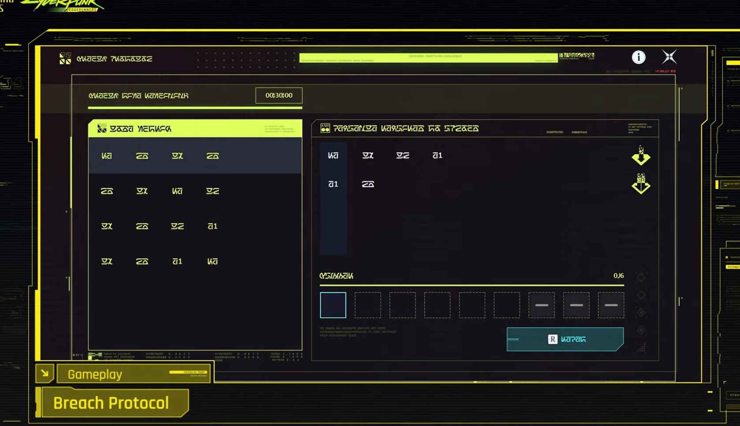Select the second buffer slot
This screenshot has width=740, height=426.
368,305
